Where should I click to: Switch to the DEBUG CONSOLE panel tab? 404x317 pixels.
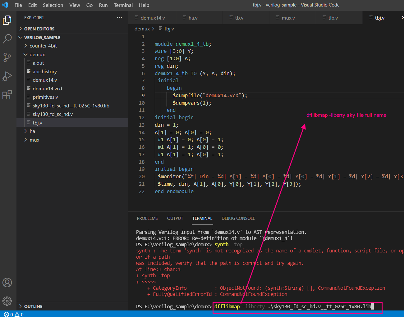tap(238, 218)
